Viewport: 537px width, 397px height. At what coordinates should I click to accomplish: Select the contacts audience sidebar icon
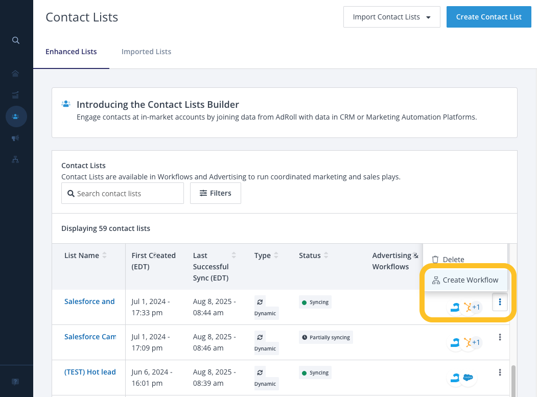16,116
